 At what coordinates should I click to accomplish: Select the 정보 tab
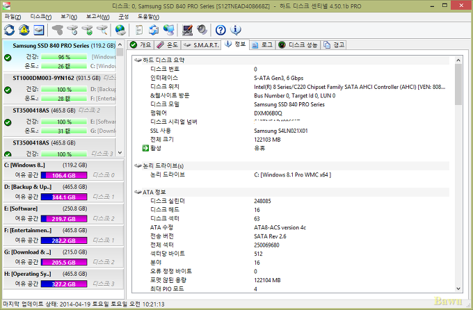[x=235, y=44]
